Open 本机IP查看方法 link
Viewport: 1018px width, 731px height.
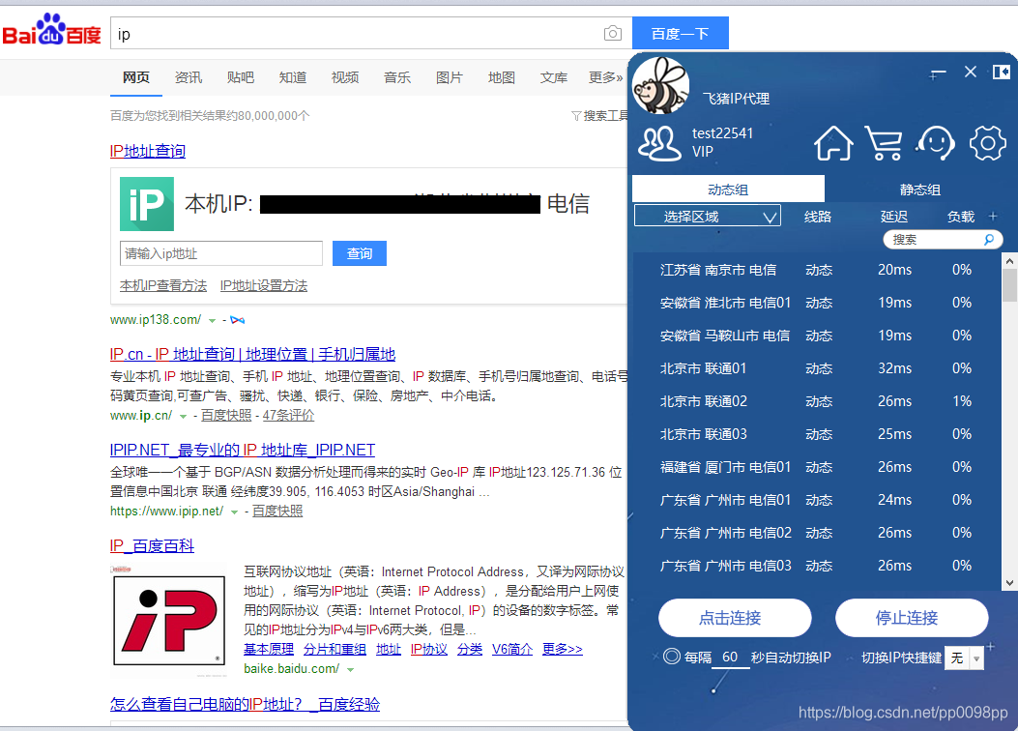coord(163,285)
